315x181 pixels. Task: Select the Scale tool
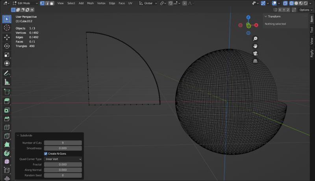point(7,55)
